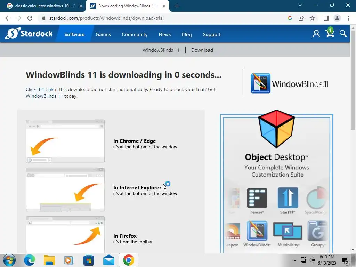Show hidden tray icons arrow
Image resolution: width=356 pixels, height=267 pixels.
(x=295, y=260)
